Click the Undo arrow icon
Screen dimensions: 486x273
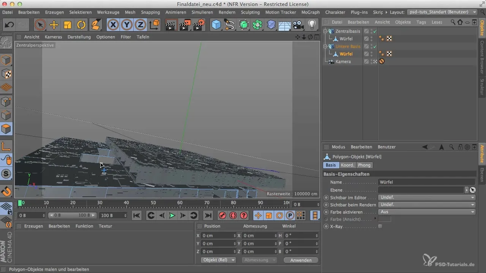pos(9,25)
